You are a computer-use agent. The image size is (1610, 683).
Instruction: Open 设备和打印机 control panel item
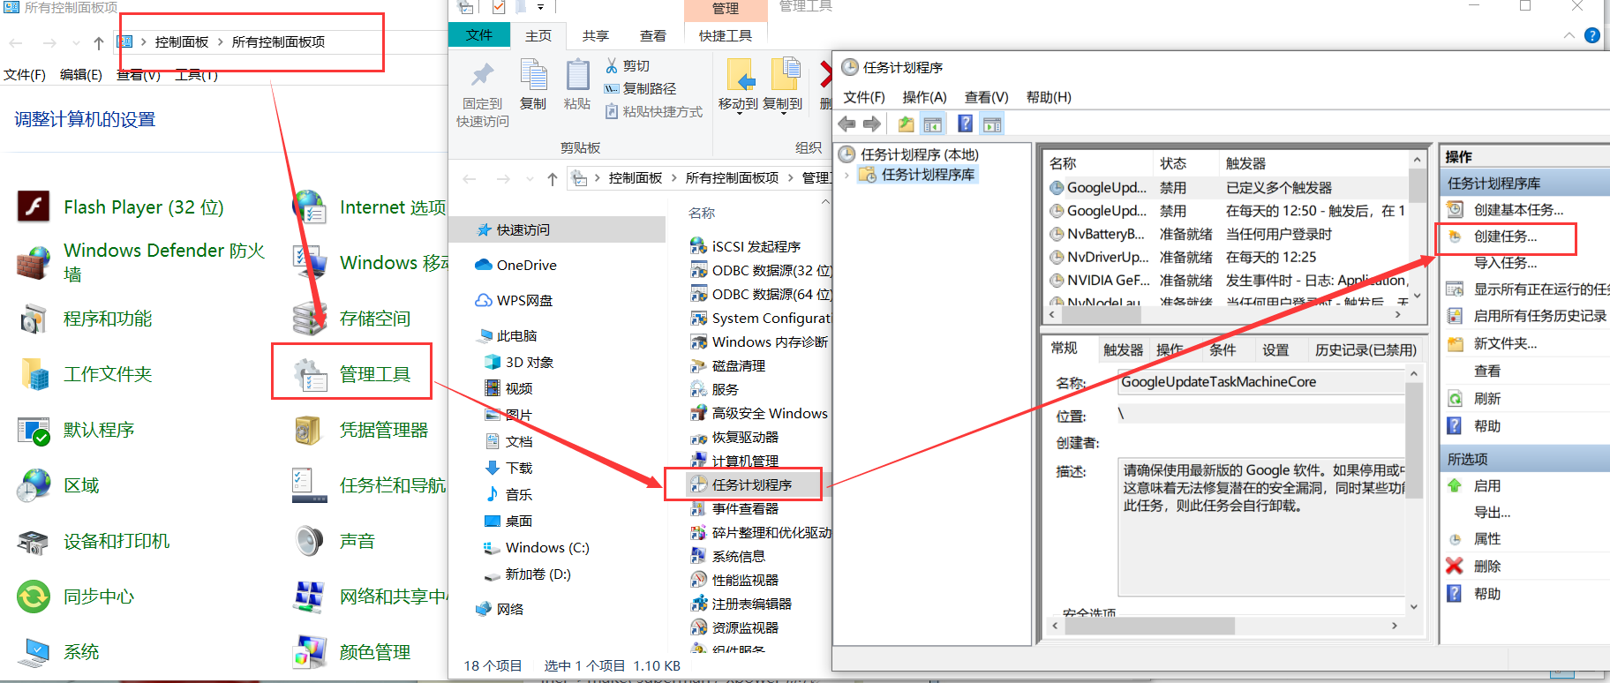tap(94, 541)
